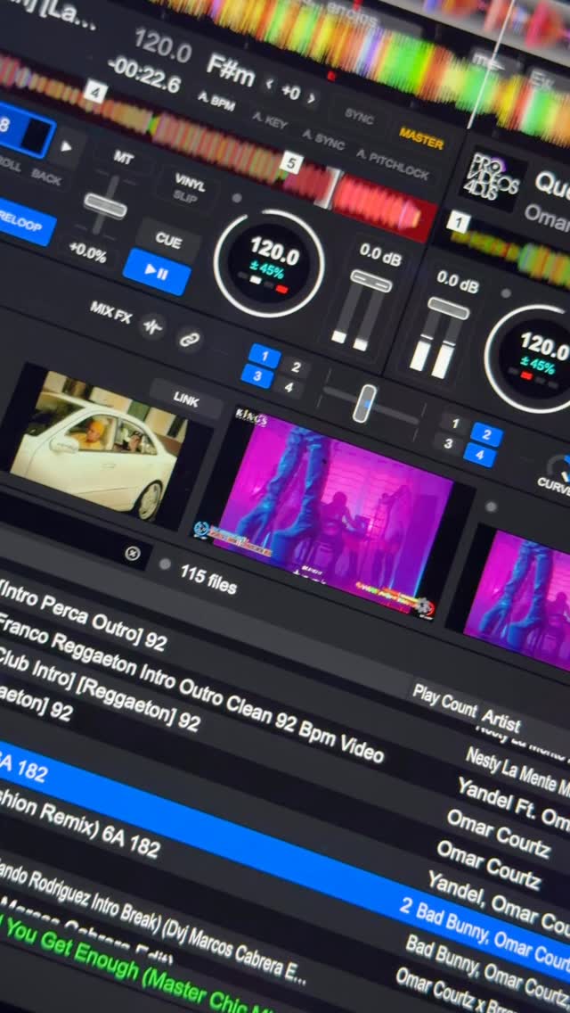This screenshot has width=570, height=1013.
Task: Click the BACK label under loop box
Action: point(45,177)
